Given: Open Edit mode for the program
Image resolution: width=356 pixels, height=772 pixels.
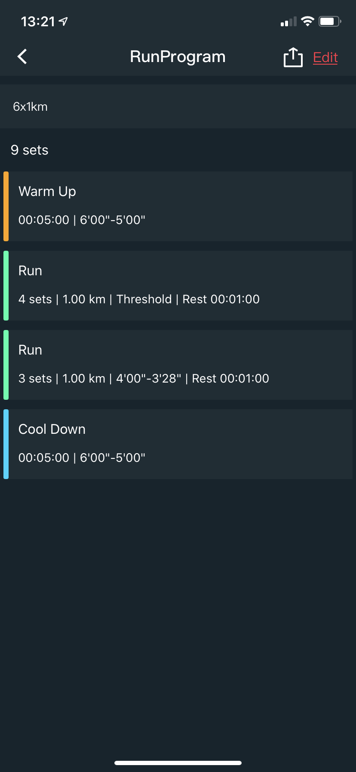Looking at the screenshot, I should point(325,57).
